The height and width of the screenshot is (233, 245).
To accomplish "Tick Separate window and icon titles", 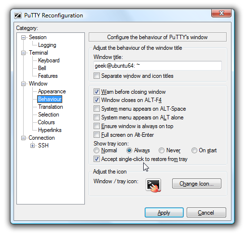I will click(x=96, y=76).
